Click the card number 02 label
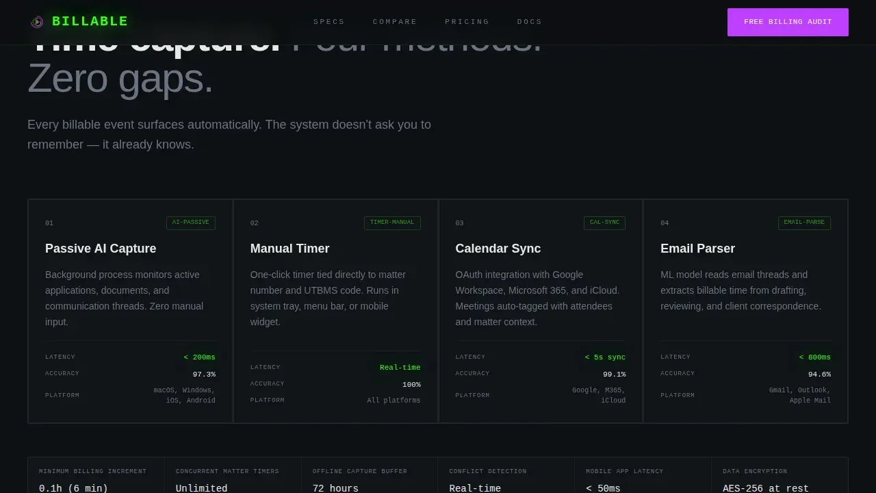Image resolution: width=876 pixels, height=493 pixels. 255,223
